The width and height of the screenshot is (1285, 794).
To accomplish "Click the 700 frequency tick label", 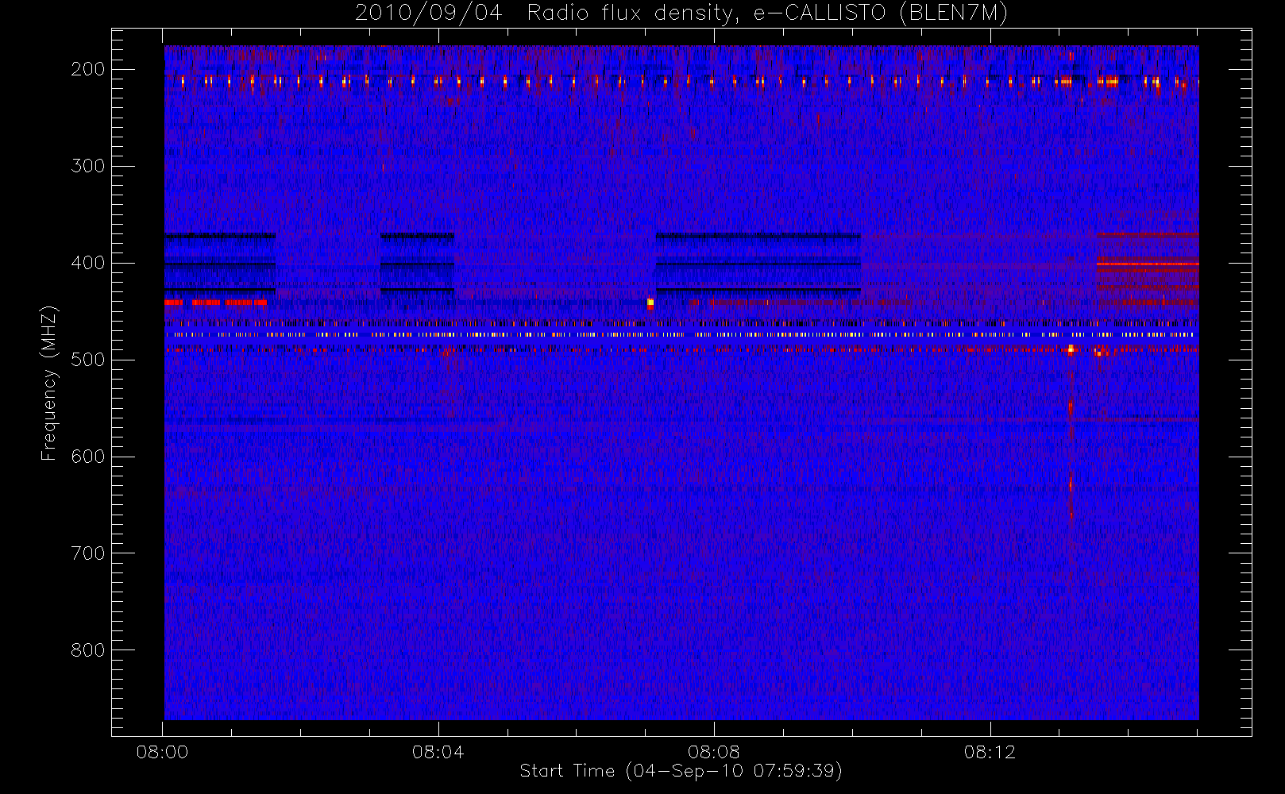I will (88, 553).
